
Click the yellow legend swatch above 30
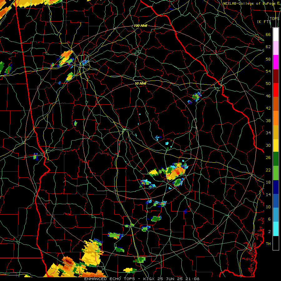(276, 145)
